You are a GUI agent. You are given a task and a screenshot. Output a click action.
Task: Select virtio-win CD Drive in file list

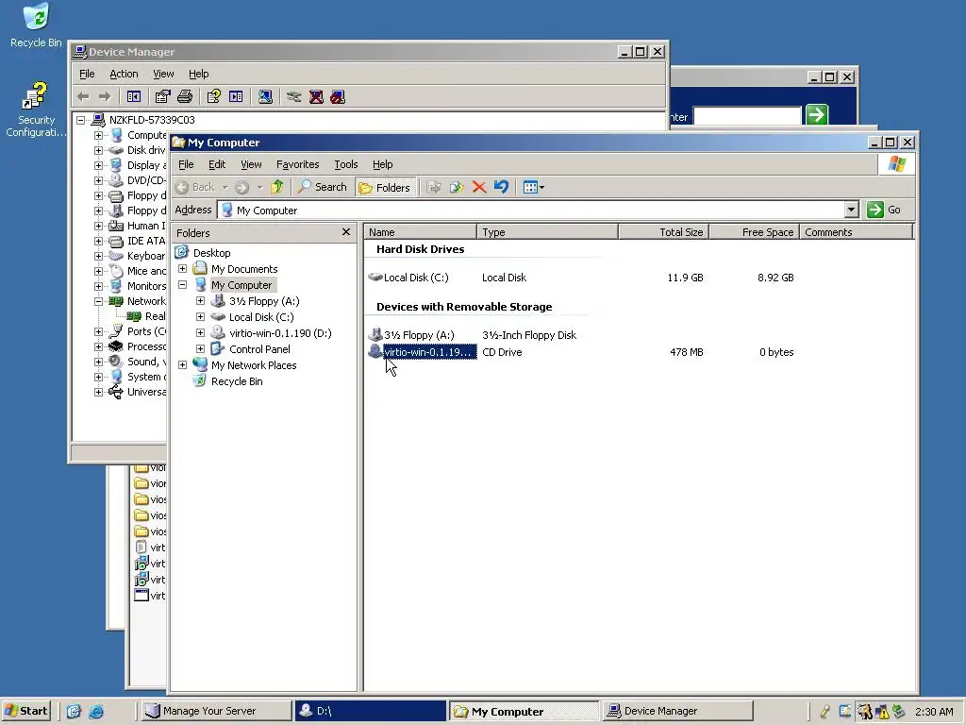tap(429, 352)
